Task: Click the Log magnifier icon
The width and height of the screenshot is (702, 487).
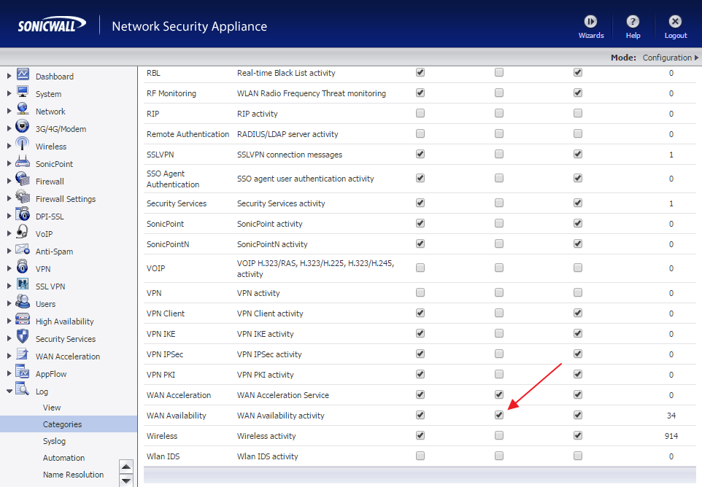Action: click(23, 389)
